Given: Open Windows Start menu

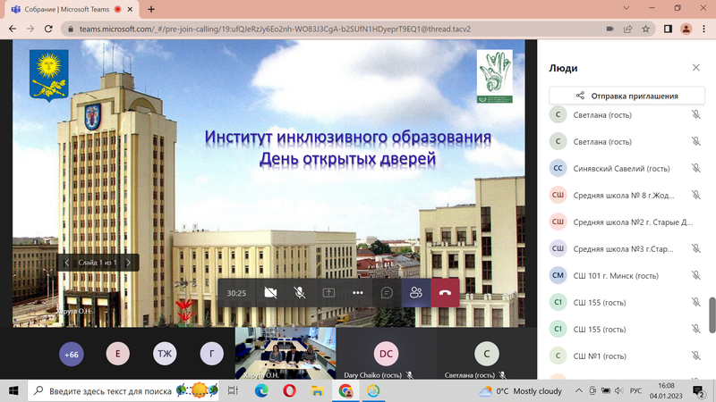Looking at the screenshot, I should click(x=13, y=390).
